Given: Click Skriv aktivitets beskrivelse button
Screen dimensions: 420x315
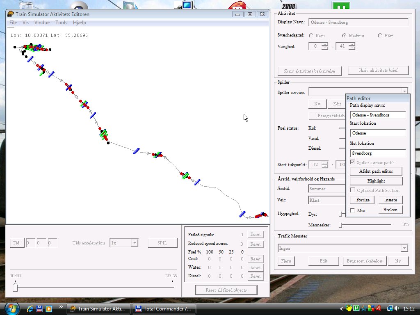Looking at the screenshot, I should (309, 71).
